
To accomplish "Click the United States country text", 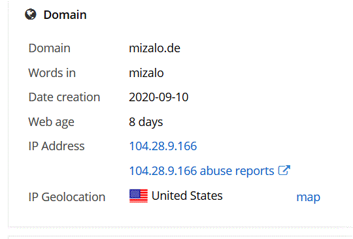I will [187, 196].
